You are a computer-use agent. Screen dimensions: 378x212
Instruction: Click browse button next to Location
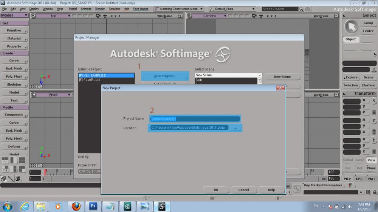pyautogui.click(x=235, y=128)
